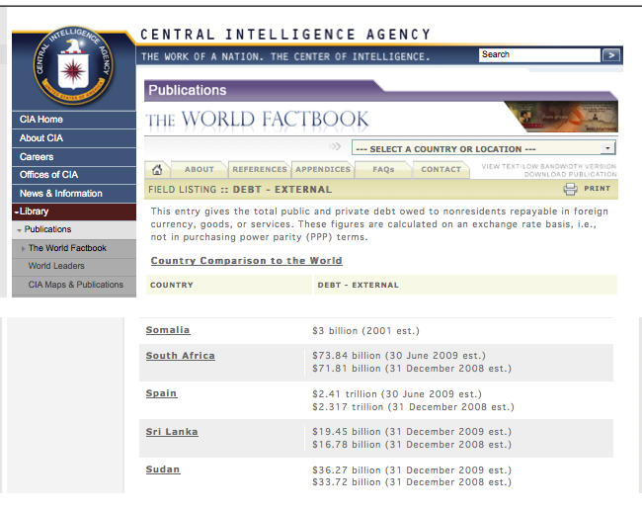642x511 pixels.
Task: Open the South Africa country link
Action: click(x=180, y=356)
